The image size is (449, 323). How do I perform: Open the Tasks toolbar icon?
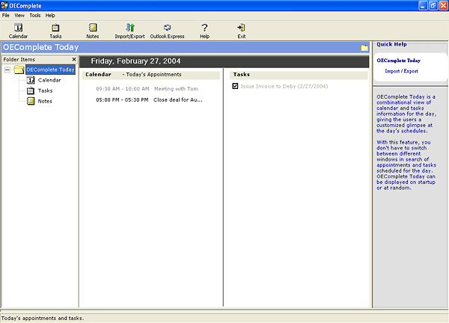(55, 31)
